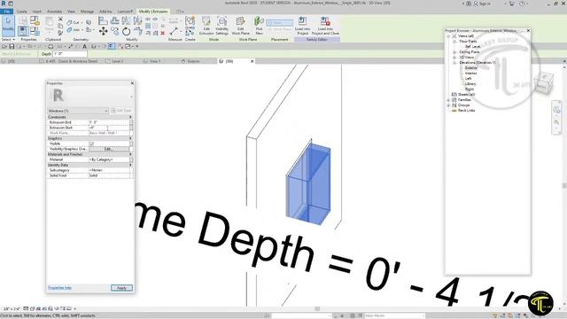Open the Annotate ribbon tab
The width and height of the screenshot is (567, 319).
[x=54, y=12]
